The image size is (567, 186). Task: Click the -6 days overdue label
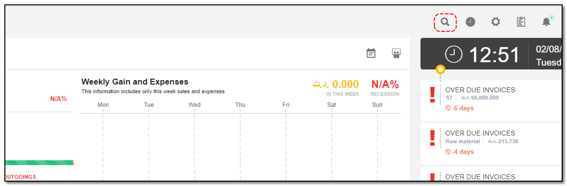(459, 108)
